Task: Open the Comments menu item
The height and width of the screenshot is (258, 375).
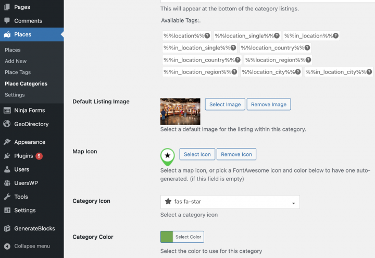Action: point(28,21)
